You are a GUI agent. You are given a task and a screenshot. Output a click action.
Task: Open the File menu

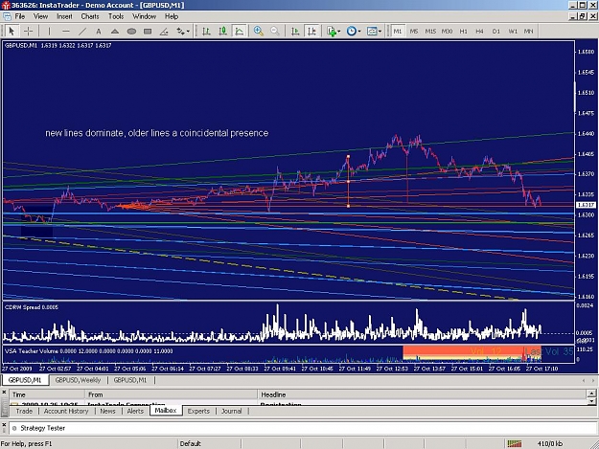click(20, 16)
